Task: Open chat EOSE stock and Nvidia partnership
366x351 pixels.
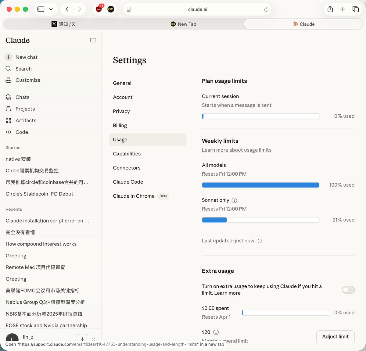Action: point(46,325)
